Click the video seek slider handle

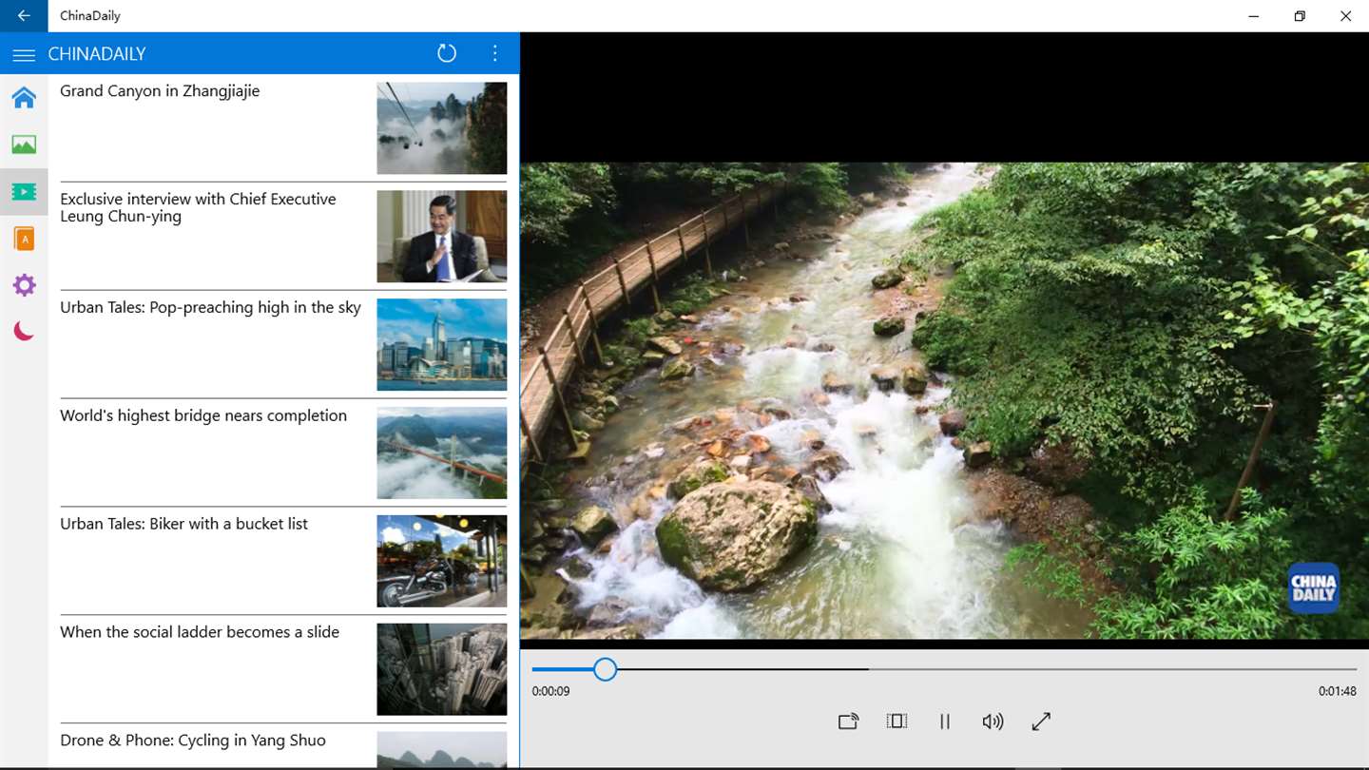(x=605, y=669)
